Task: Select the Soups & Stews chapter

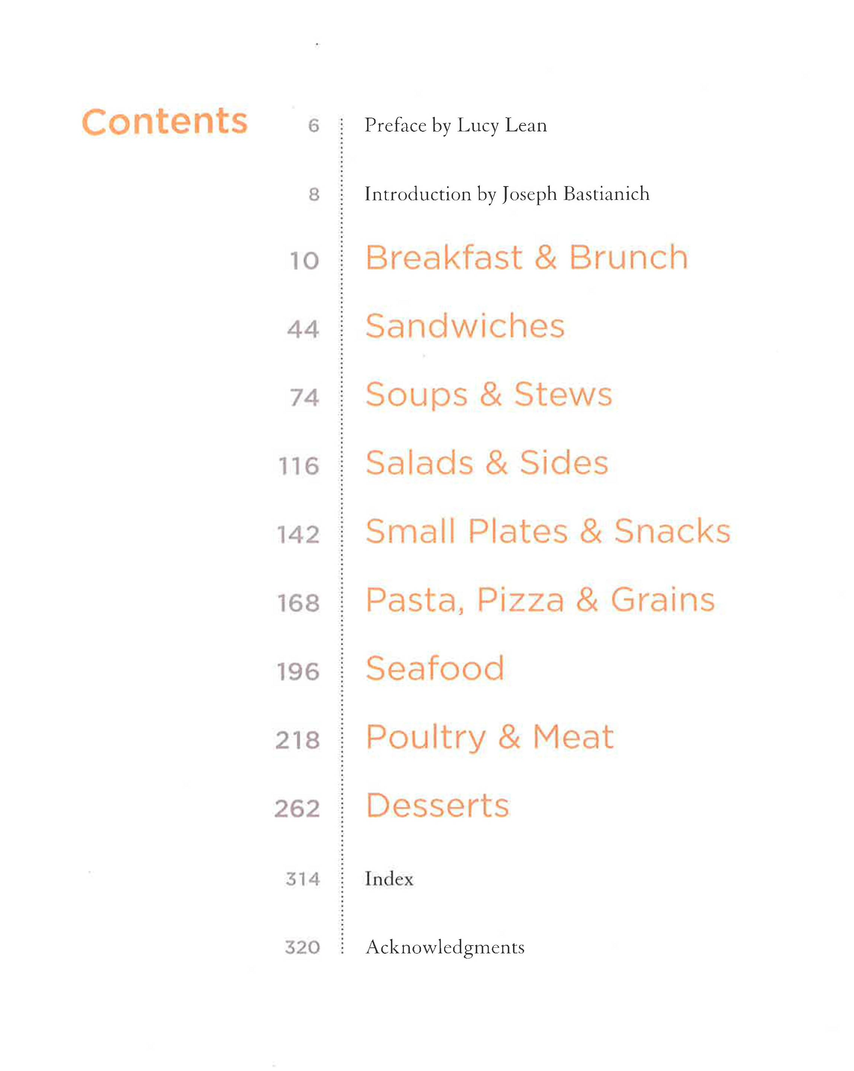Action: [x=488, y=395]
